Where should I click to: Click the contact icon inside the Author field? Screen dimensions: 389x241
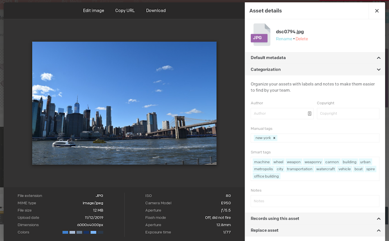click(308, 114)
